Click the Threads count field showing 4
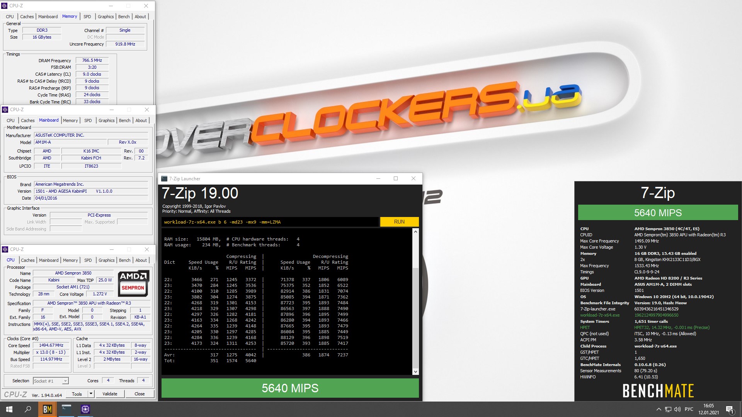The width and height of the screenshot is (742, 417). coord(143,380)
